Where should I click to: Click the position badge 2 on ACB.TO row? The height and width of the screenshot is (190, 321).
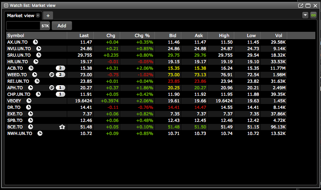(60, 68)
